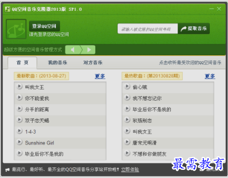
Task: Click the 最热歌曲 (第20130828期) header label
Action: click(152, 76)
